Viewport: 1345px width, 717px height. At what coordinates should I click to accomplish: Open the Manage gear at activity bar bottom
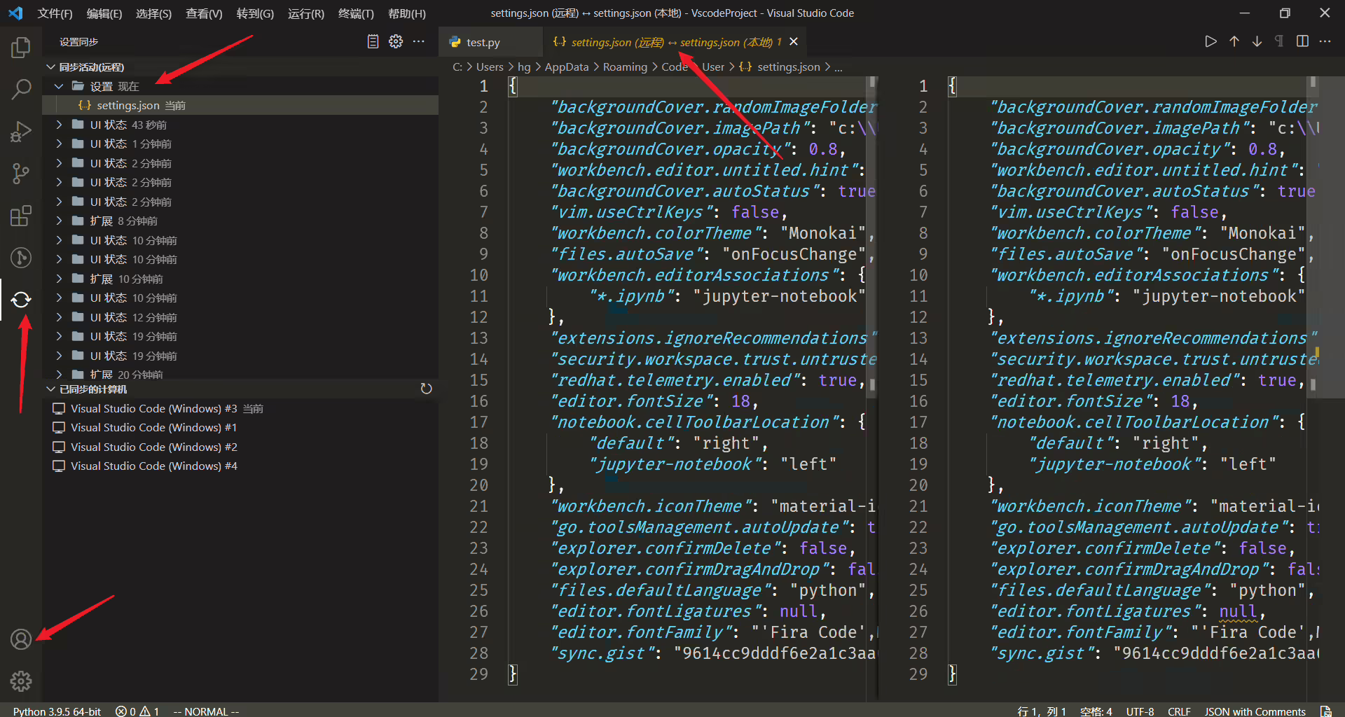coord(21,681)
